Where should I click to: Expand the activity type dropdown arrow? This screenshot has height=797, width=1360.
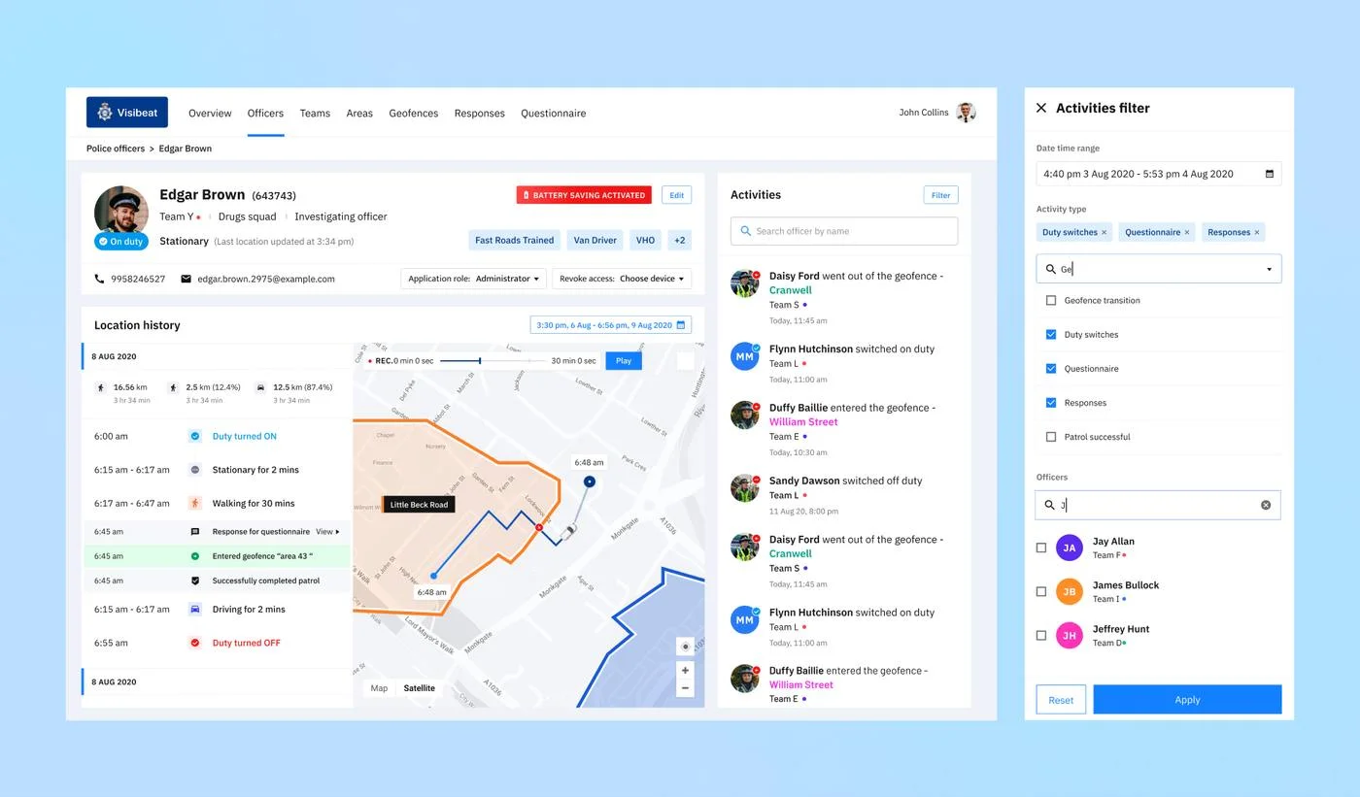pyautogui.click(x=1269, y=270)
